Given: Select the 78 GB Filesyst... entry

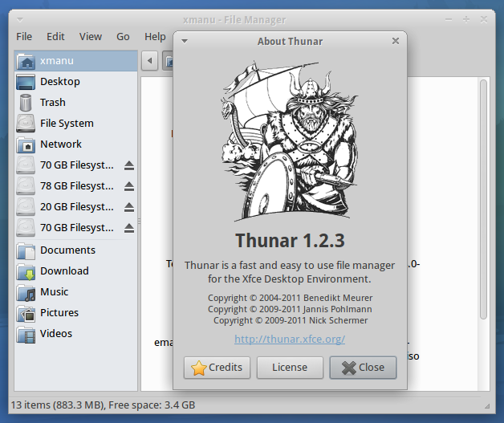Looking at the screenshot, I should point(76,186).
